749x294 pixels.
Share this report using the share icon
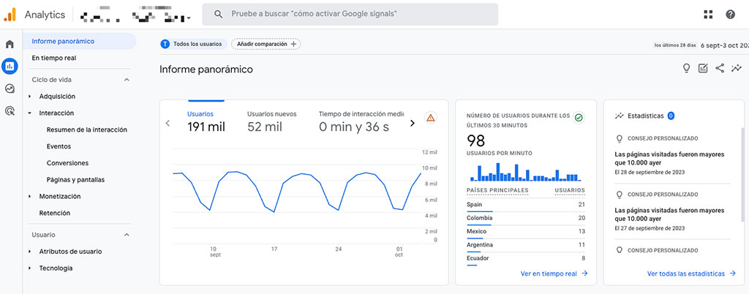pos(720,69)
